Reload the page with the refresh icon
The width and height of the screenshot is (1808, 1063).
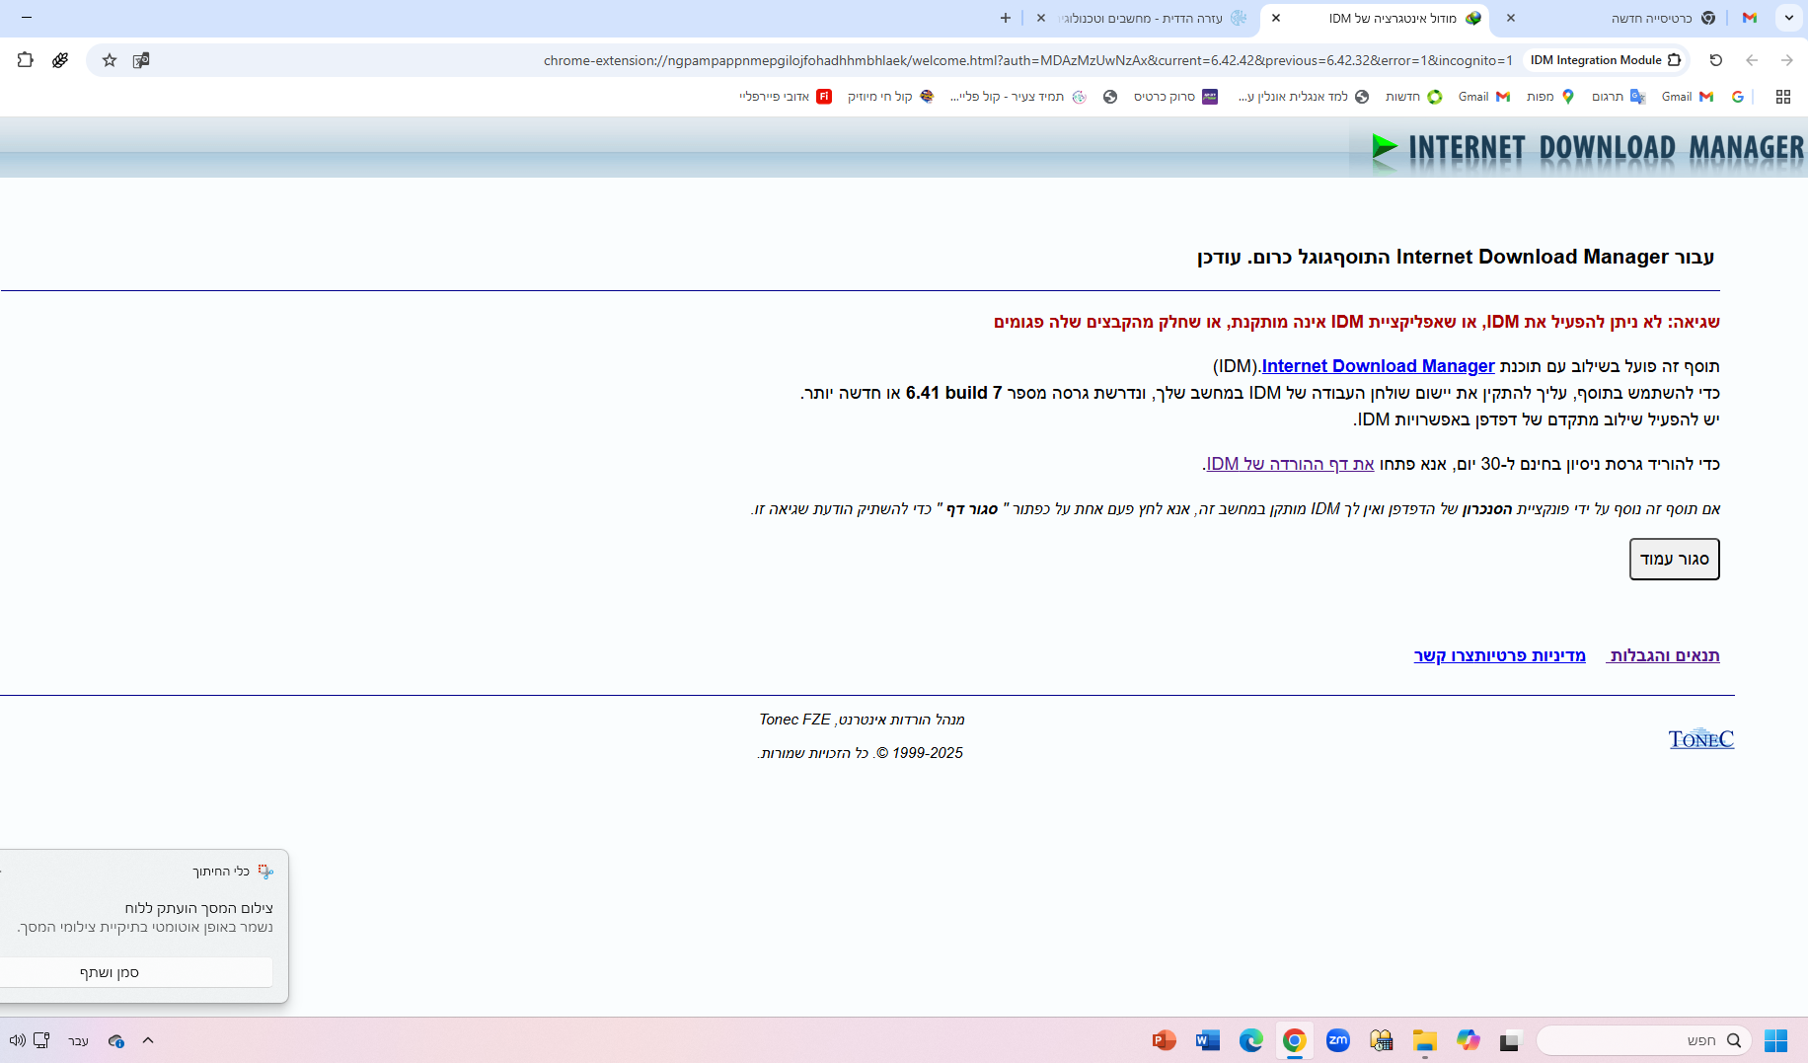(x=1716, y=60)
